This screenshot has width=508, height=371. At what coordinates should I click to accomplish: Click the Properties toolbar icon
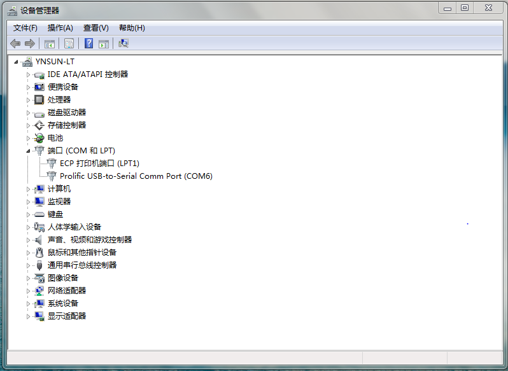69,43
